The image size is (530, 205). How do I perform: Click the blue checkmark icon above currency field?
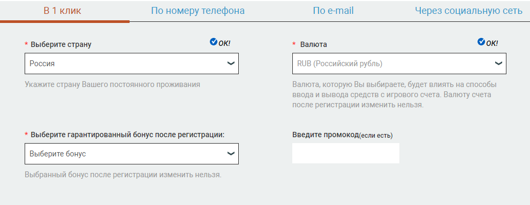click(481, 42)
